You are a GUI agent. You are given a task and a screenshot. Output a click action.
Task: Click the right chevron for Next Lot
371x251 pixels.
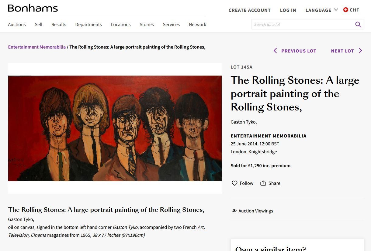[360, 51]
